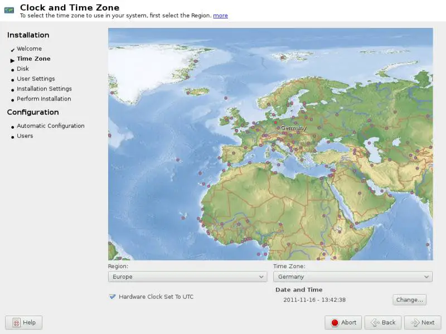The height and width of the screenshot is (334, 446).
Task: Click the Help button lifebuoy icon
Action: click(17, 323)
